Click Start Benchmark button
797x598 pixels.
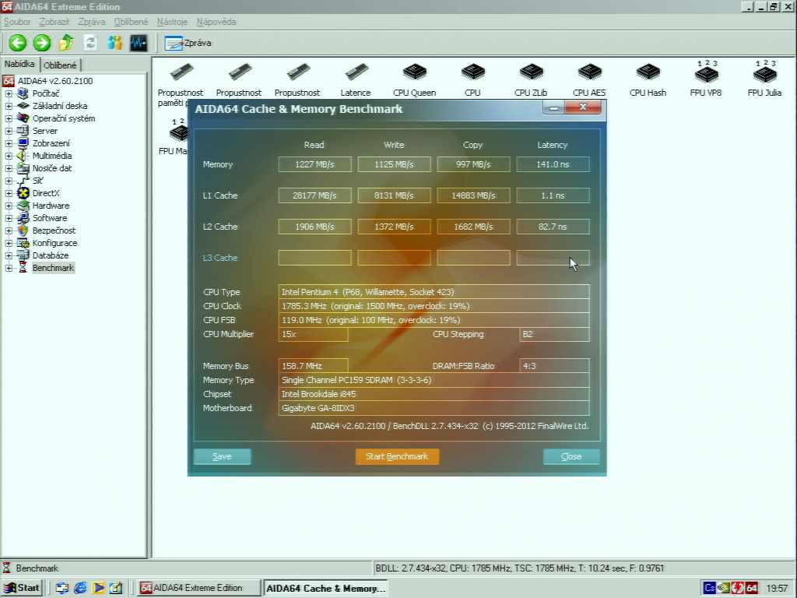click(397, 456)
